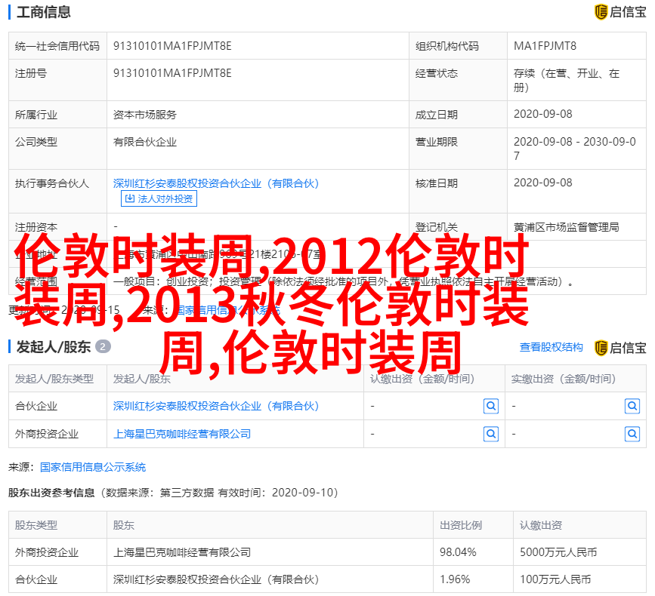Click company type 有限合伙企业
The height and width of the screenshot is (596, 655).
[144, 142]
